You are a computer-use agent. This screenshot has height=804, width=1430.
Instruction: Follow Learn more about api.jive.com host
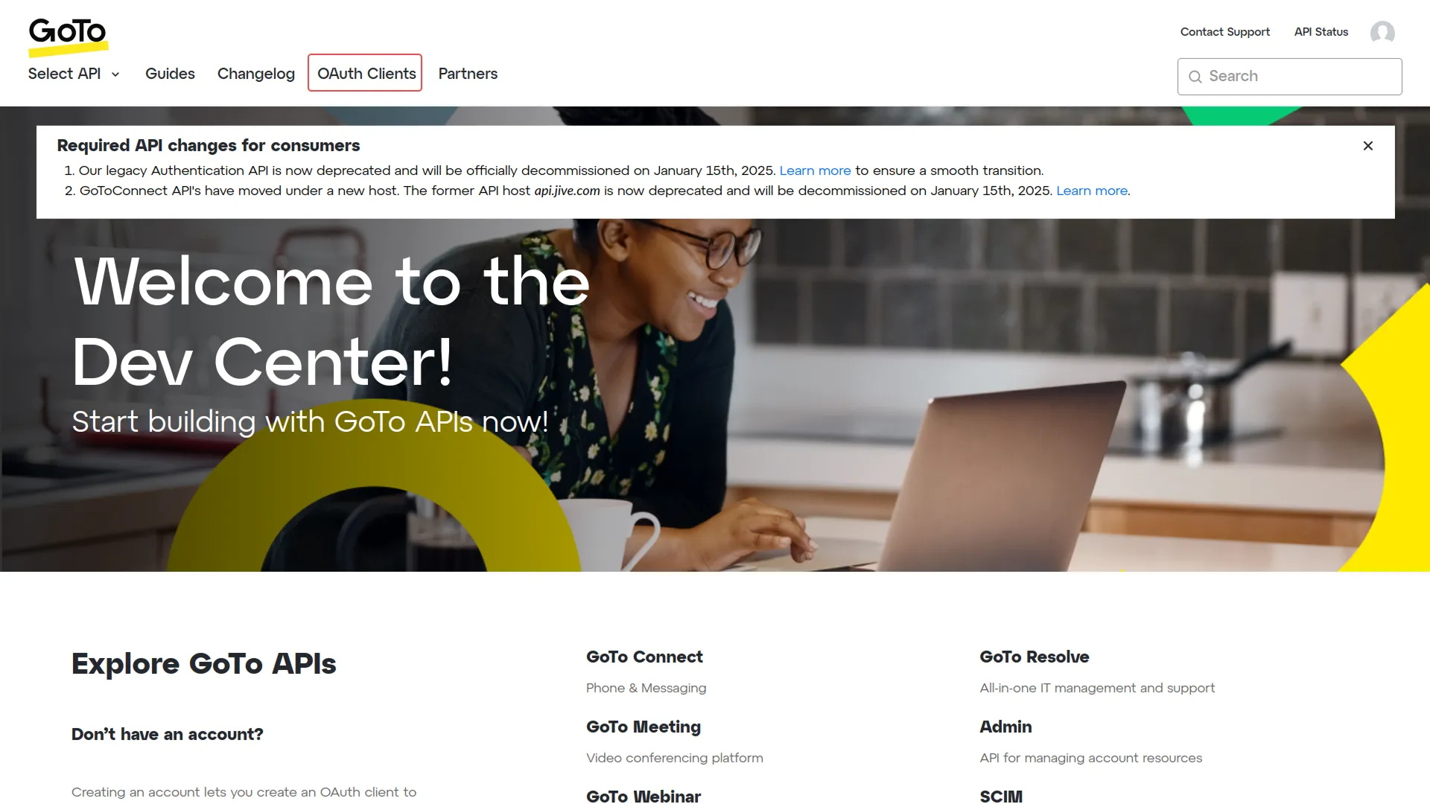coord(1092,191)
